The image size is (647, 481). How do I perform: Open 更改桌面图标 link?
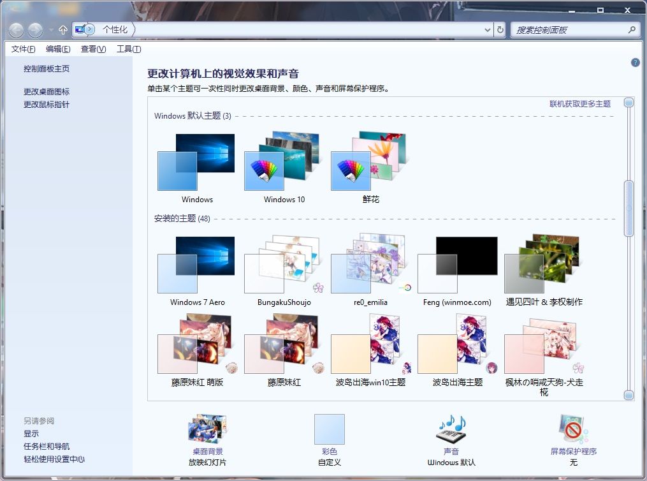pos(46,92)
